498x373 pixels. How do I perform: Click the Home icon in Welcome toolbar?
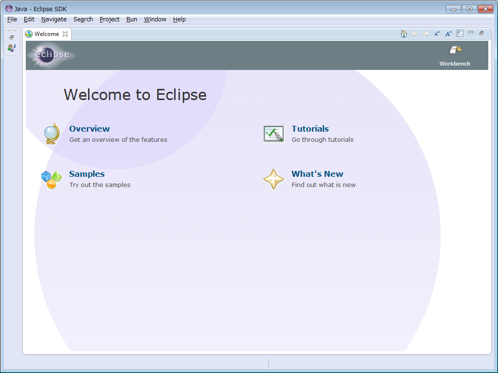404,34
